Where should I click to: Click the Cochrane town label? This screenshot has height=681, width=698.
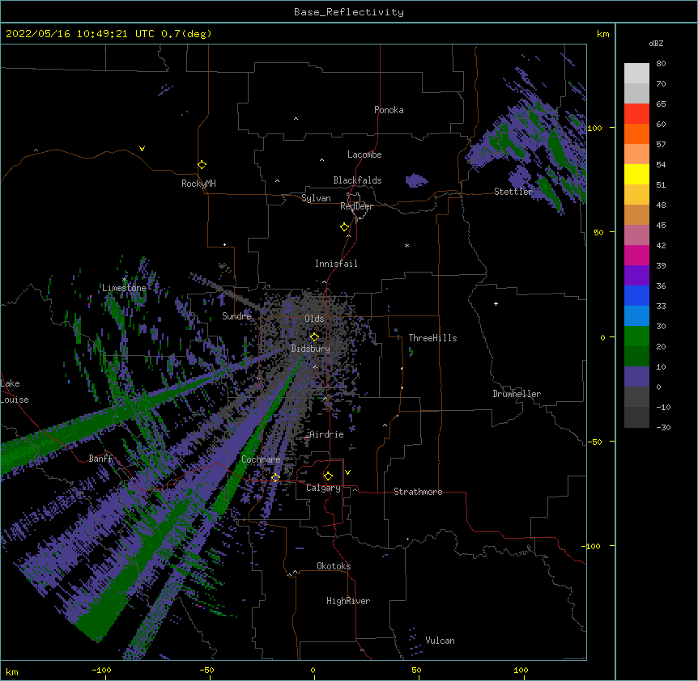[261, 459]
